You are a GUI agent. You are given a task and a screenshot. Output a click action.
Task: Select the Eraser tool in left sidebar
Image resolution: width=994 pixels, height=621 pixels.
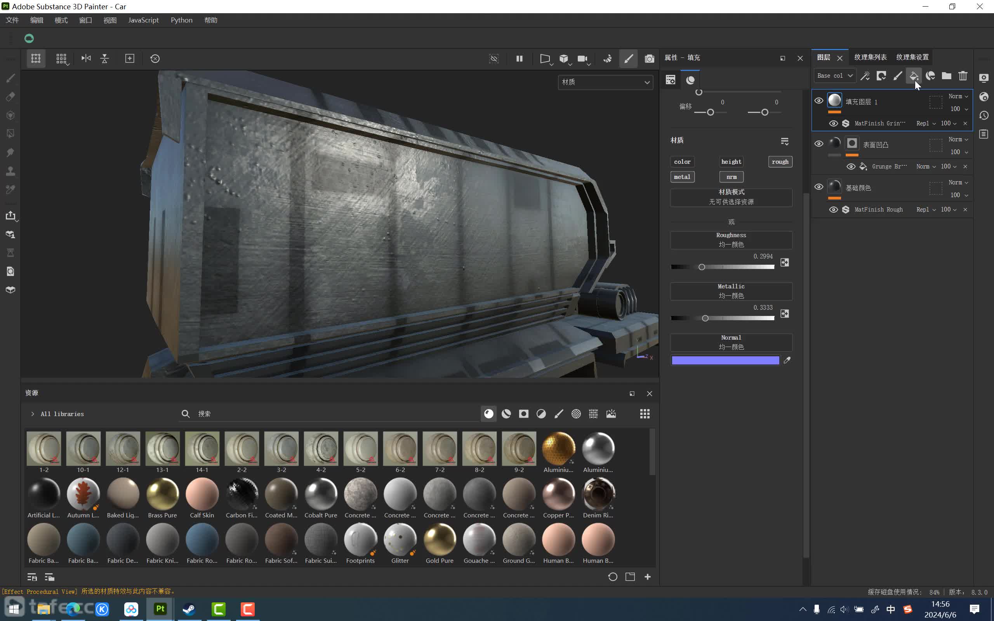tap(11, 97)
